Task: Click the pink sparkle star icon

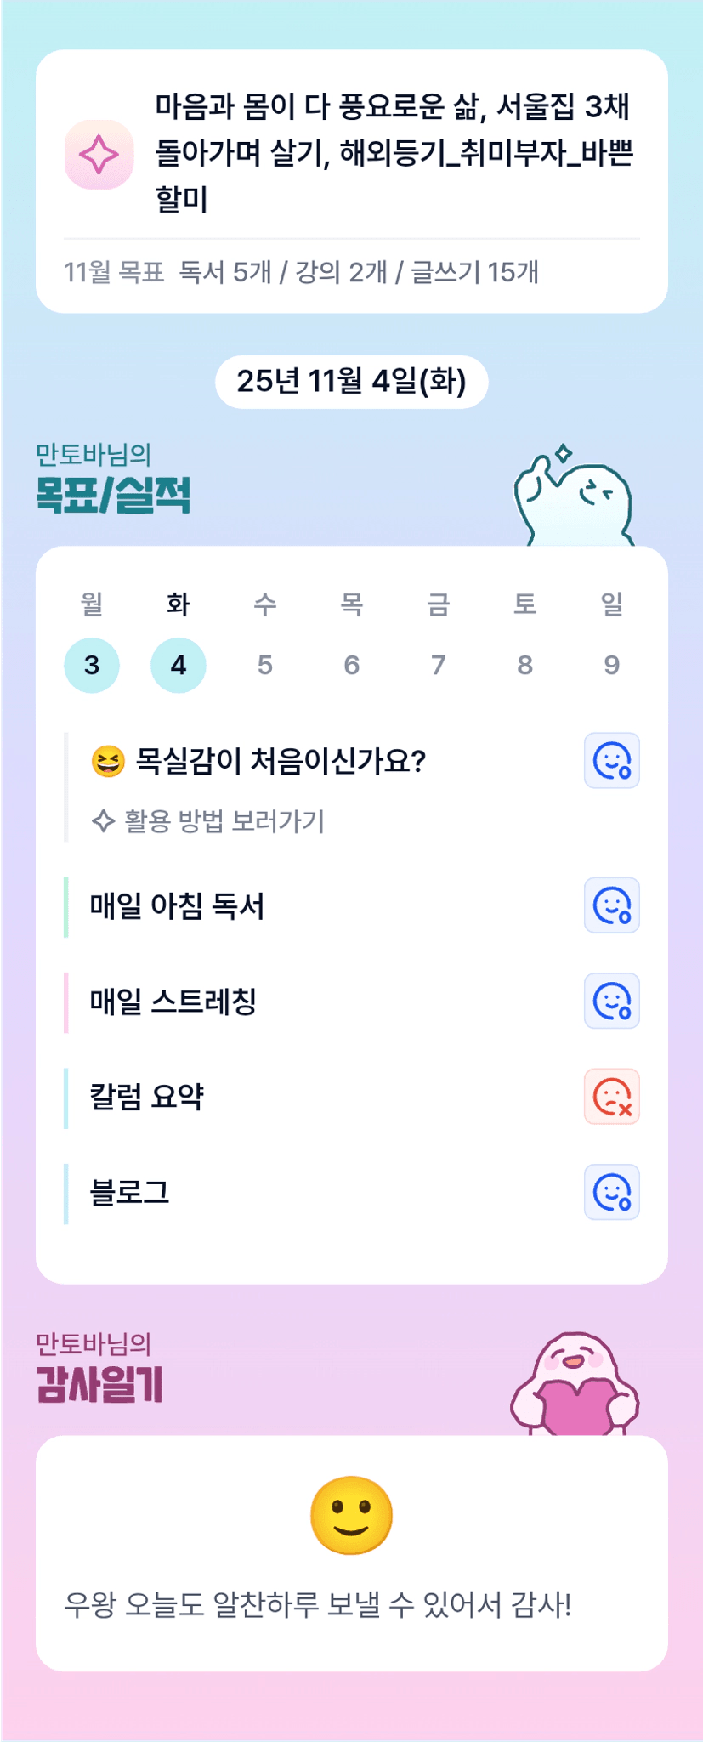Action: [x=99, y=155]
